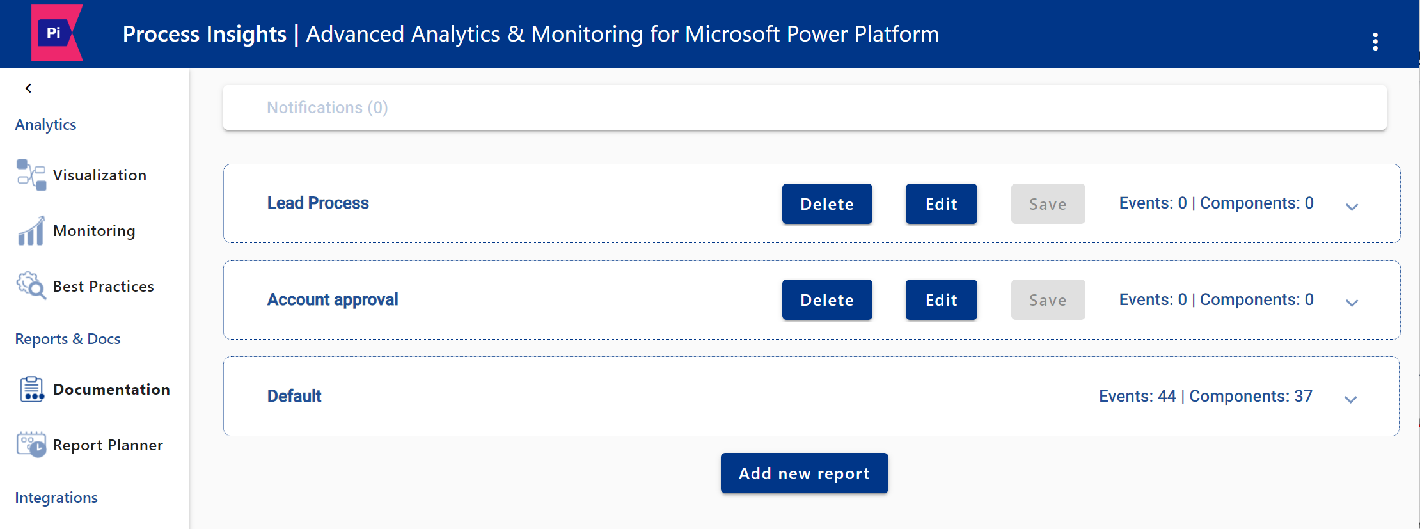Edit the Account approval report

click(942, 299)
